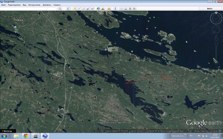Click the search input field

[x=28, y=9]
